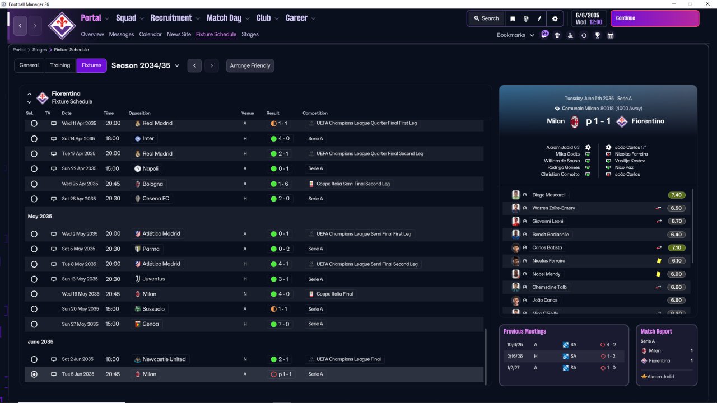Open the bookmark icon beside Search
The width and height of the screenshot is (717, 403).
(513, 18)
